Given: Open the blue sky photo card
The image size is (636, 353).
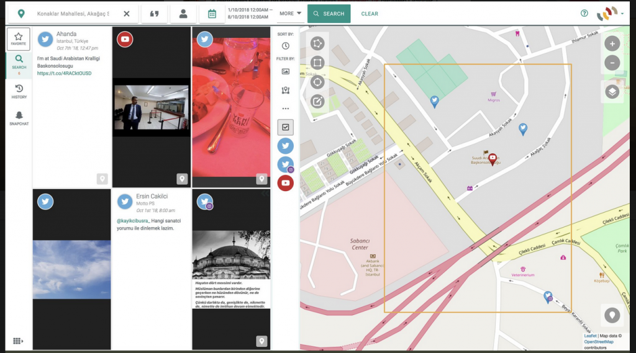Looking at the screenshot, I should coord(72,269).
